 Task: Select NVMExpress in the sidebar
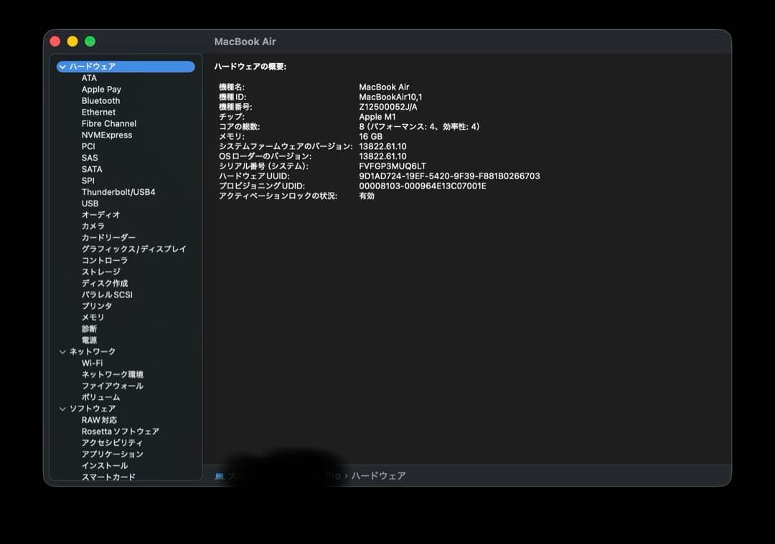click(107, 135)
